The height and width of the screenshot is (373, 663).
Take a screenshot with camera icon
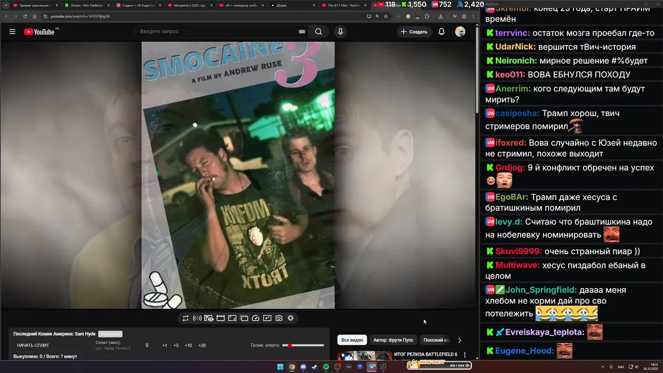279,318
